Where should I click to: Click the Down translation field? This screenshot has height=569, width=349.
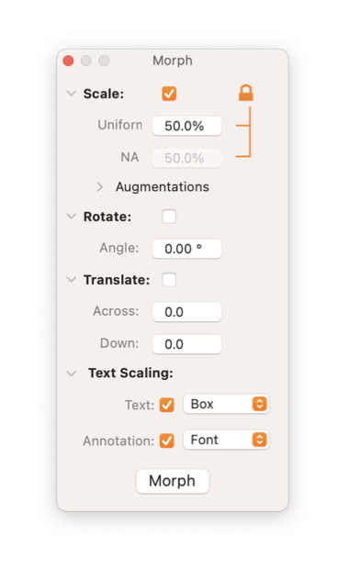187,344
